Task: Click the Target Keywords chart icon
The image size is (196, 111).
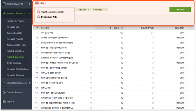Action: (x=4, y=4)
